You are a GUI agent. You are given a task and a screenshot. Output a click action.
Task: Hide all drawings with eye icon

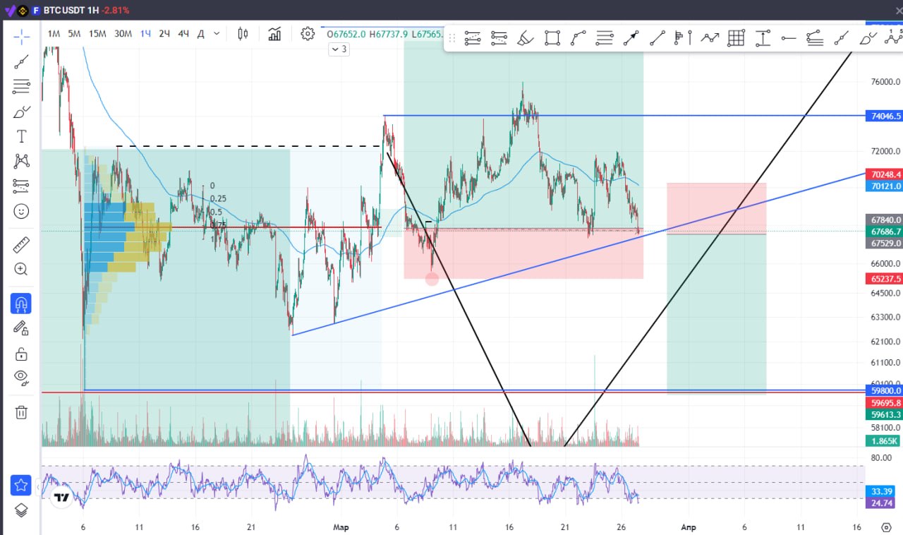pyautogui.click(x=21, y=377)
